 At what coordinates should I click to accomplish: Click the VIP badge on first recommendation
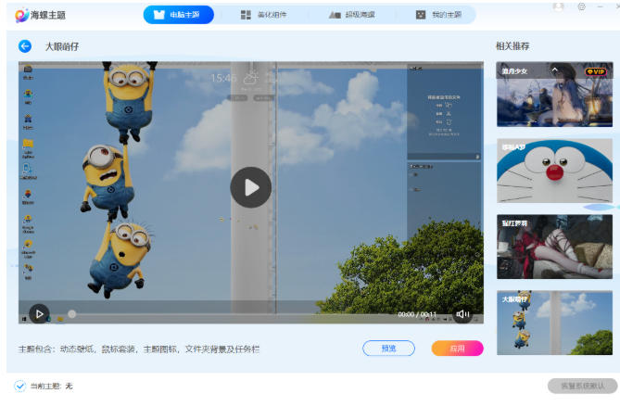click(594, 71)
